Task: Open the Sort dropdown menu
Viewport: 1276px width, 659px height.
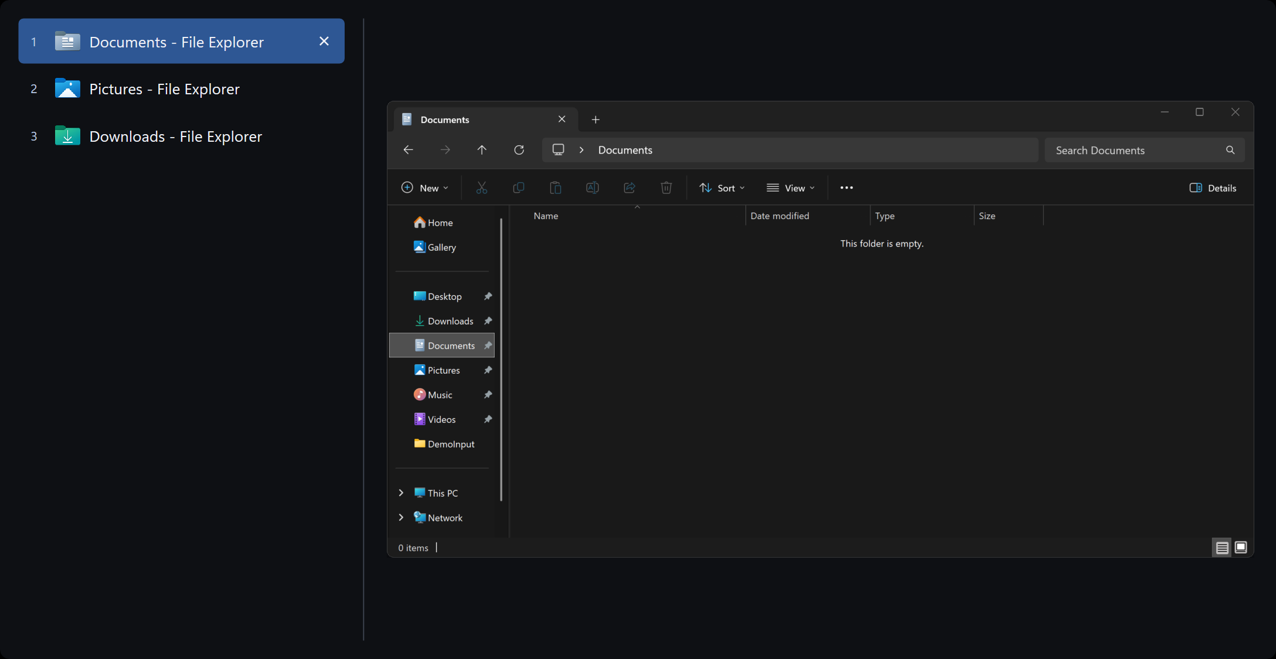Action: click(x=722, y=188)
